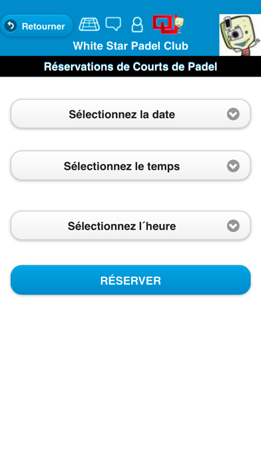261x464 pixels.
Task: Click the word 'Retourner' in the header
Action: [x=43, y=27]
